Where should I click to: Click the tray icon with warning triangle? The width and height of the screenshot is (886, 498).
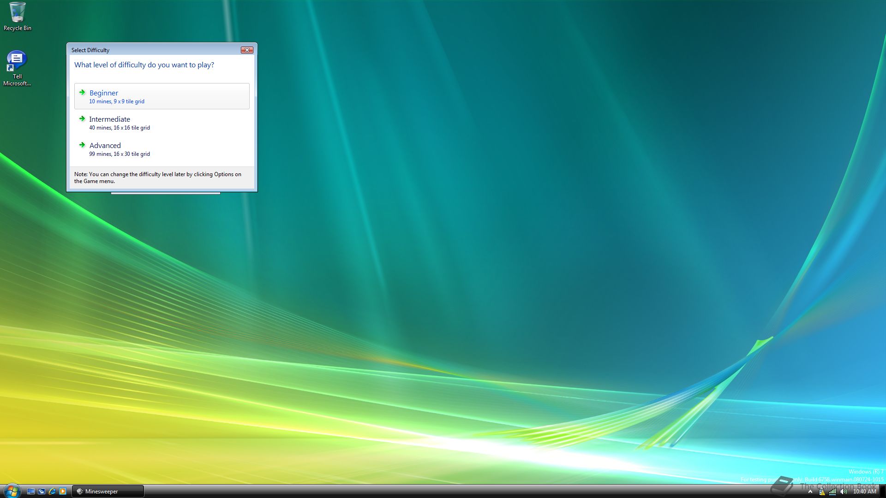822,492
